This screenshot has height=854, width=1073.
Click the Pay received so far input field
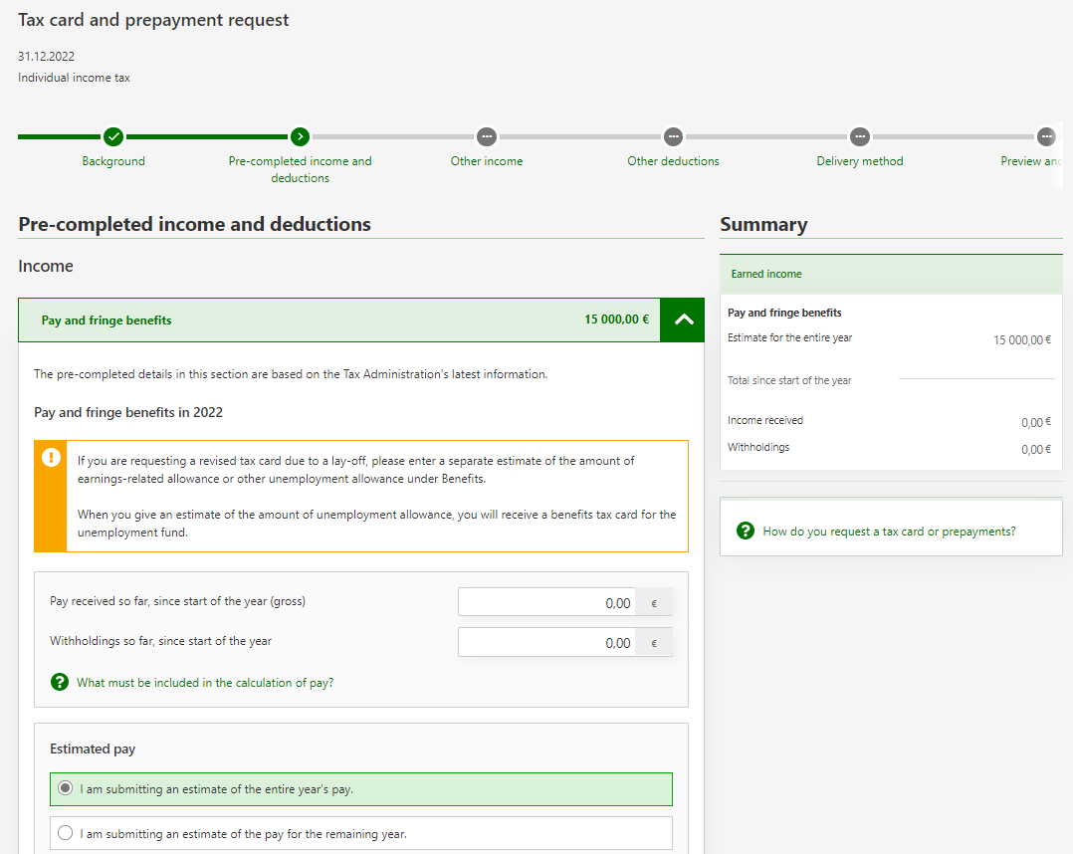[546, 603]
